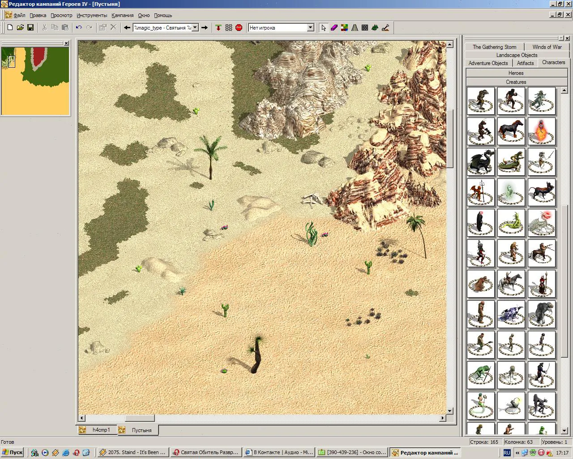Open the Artifacts tab in object panel

click(525, 63)
